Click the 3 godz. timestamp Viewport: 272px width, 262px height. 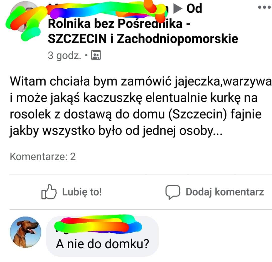click(64, 55)
